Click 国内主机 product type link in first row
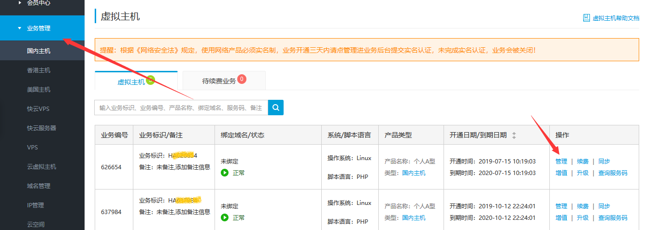Screen dimensions: 645x230 point(414,173)
